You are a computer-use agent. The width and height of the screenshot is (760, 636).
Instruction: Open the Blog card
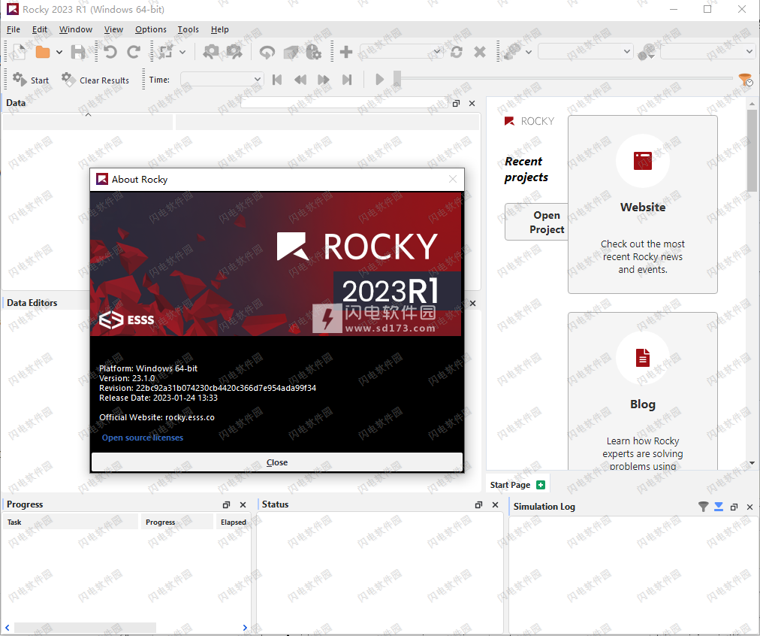(x=643, y=391)
